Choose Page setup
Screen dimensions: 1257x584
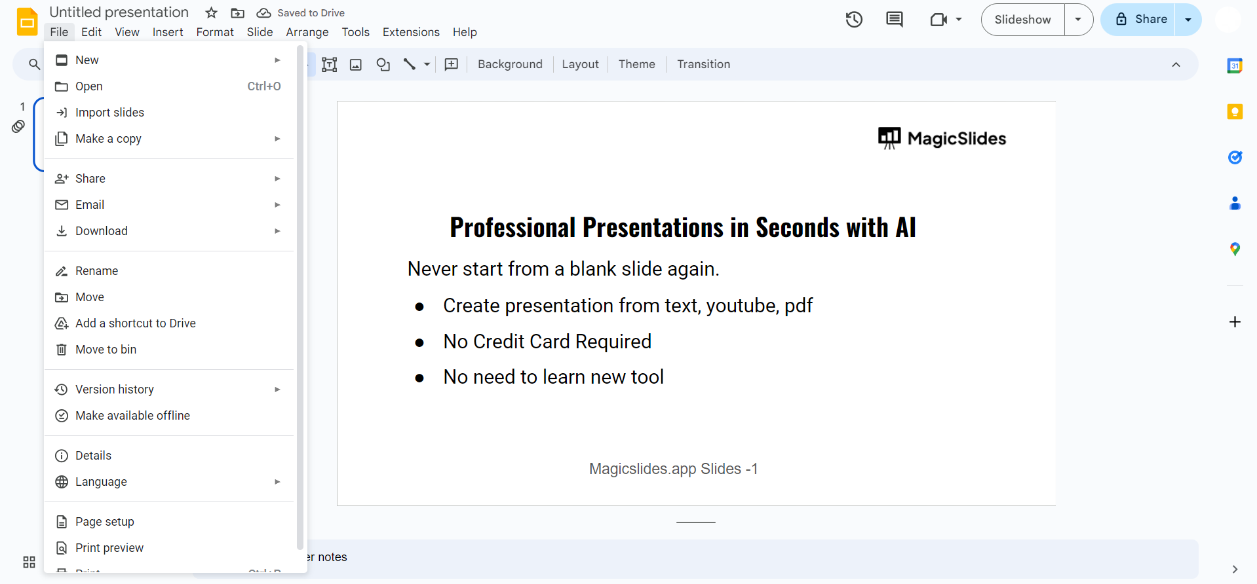click(169, 522)
